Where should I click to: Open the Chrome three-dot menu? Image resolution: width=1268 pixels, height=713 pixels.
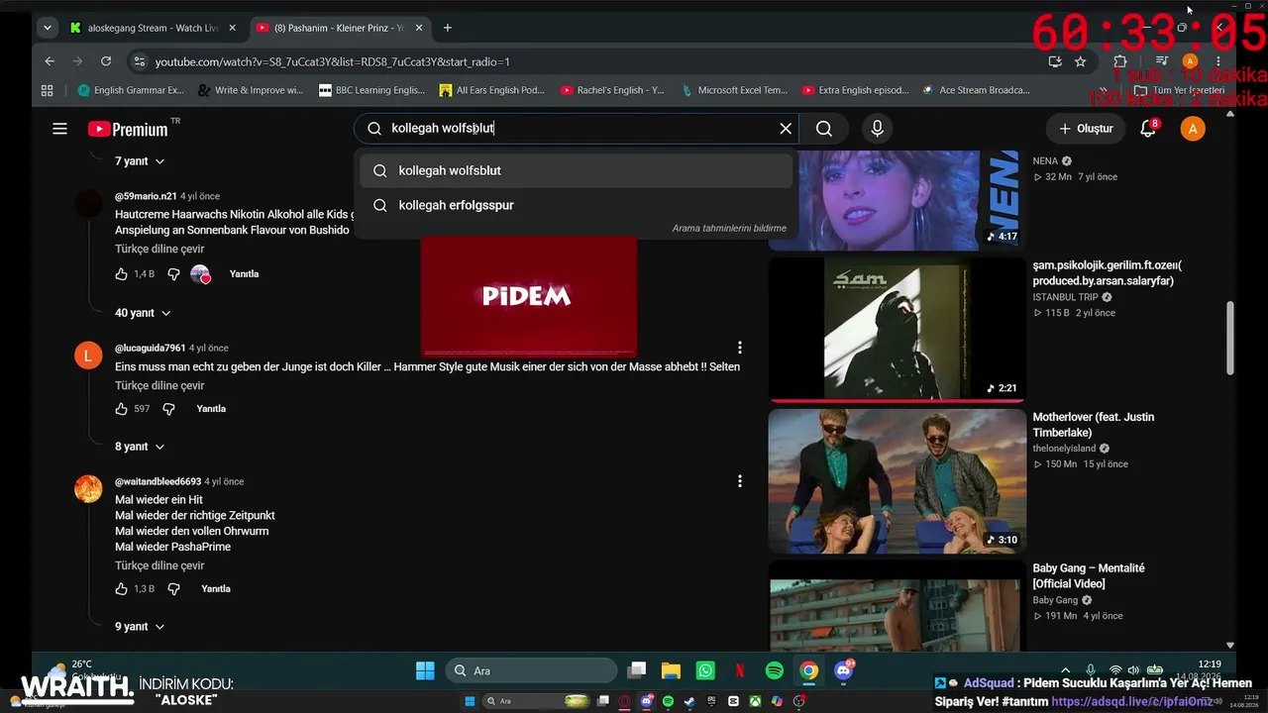[1219, 61]
